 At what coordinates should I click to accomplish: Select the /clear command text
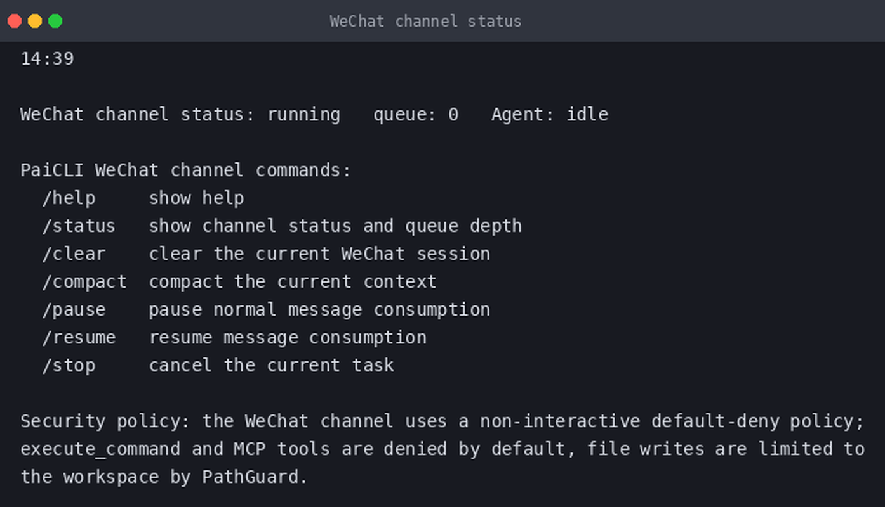click(74, 254)
